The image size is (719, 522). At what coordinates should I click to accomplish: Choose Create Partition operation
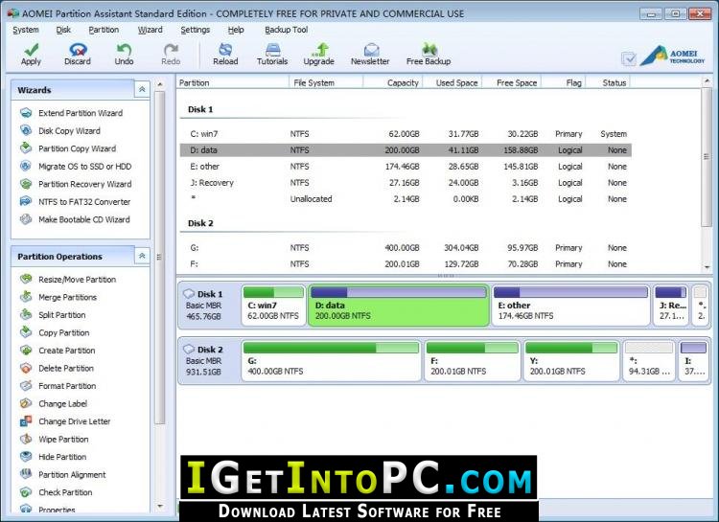pyautogui.click(x=58, y=351)
